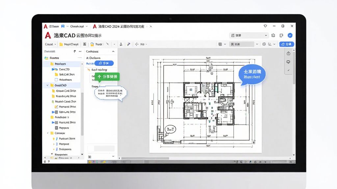The width and height of the screenshot is (337, 189).
Task: Click the blue play icon on the "Hore" row
Action: pyautogui.click(x=53, y=123)
